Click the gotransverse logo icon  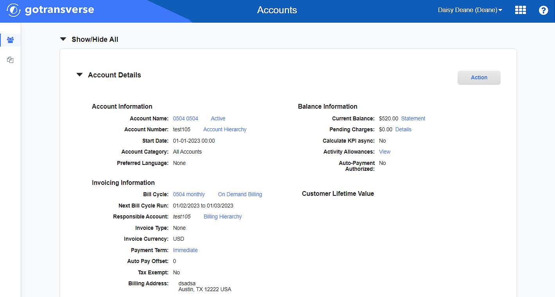point(14,10)
